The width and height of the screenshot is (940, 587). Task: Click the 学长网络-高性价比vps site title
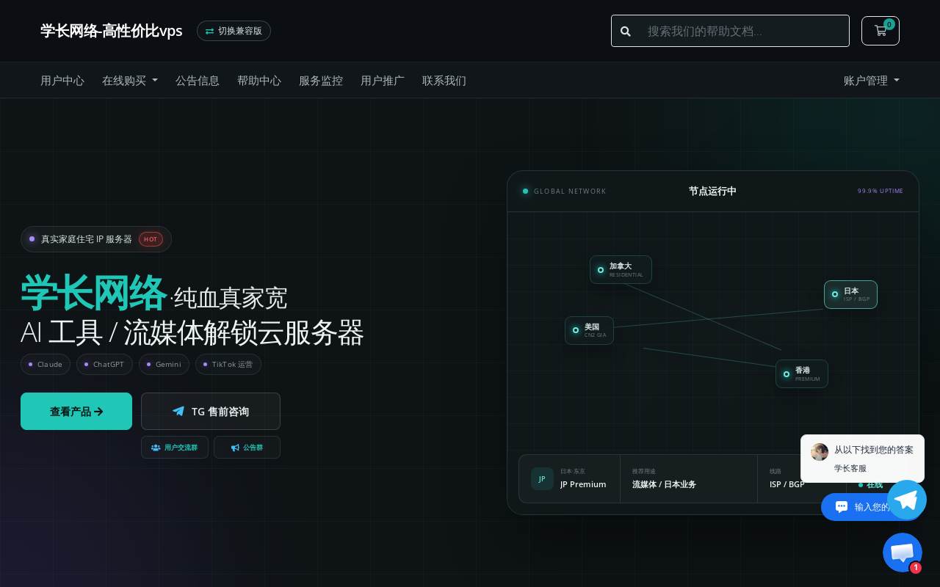(x=112, y=31)
